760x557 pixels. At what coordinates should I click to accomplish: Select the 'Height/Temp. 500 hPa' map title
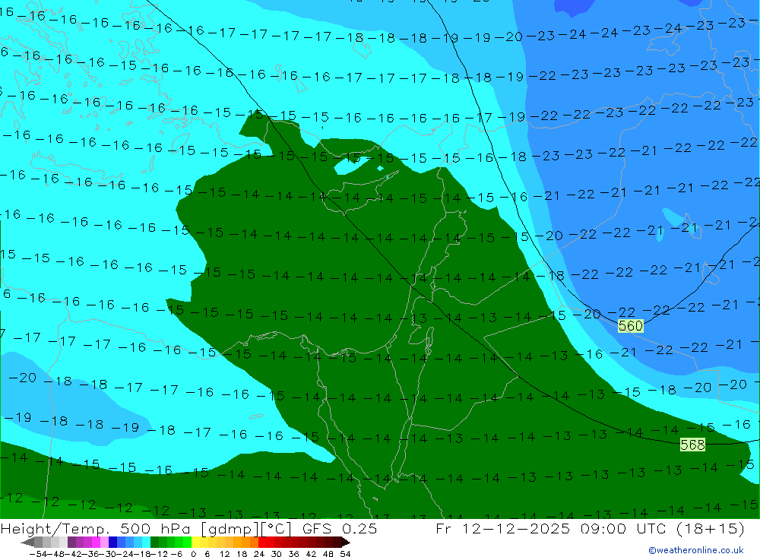[97, 529]
